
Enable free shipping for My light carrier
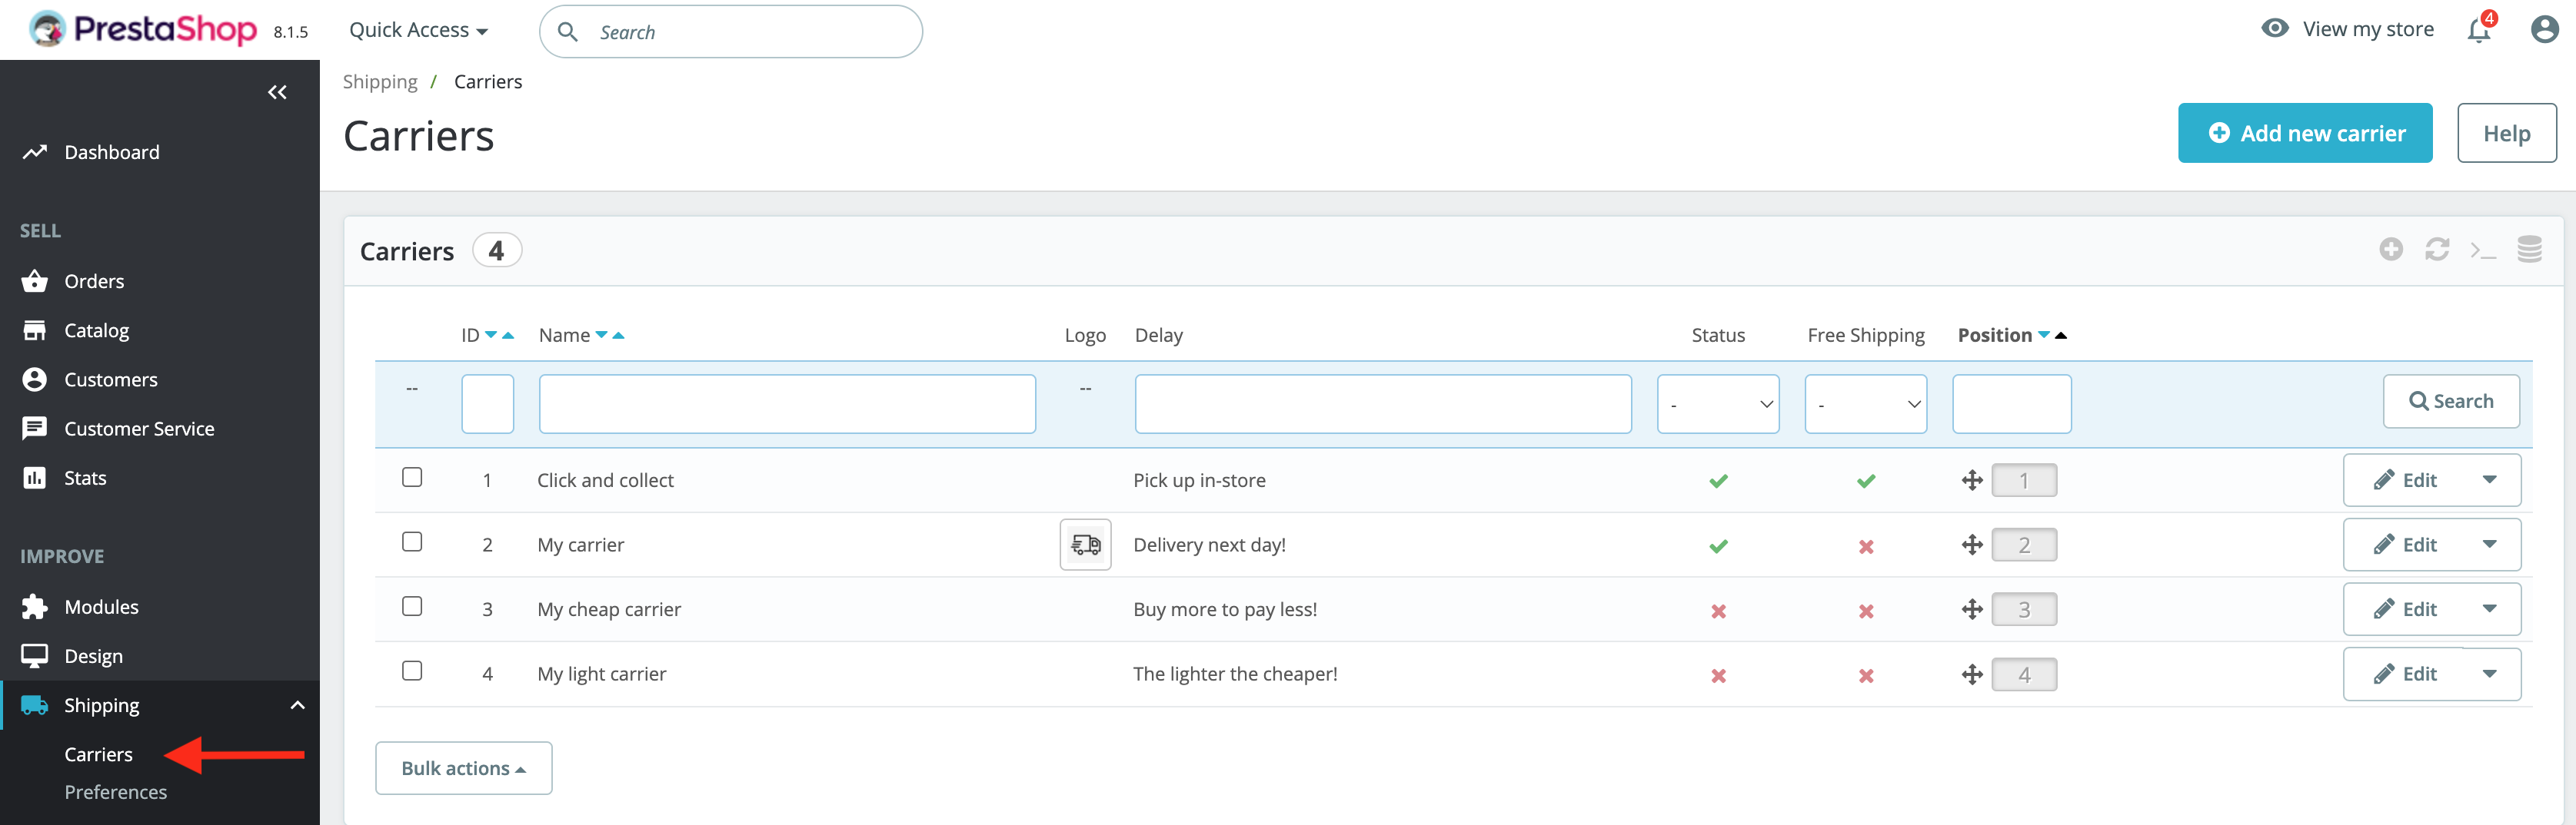click(1866, 676)
